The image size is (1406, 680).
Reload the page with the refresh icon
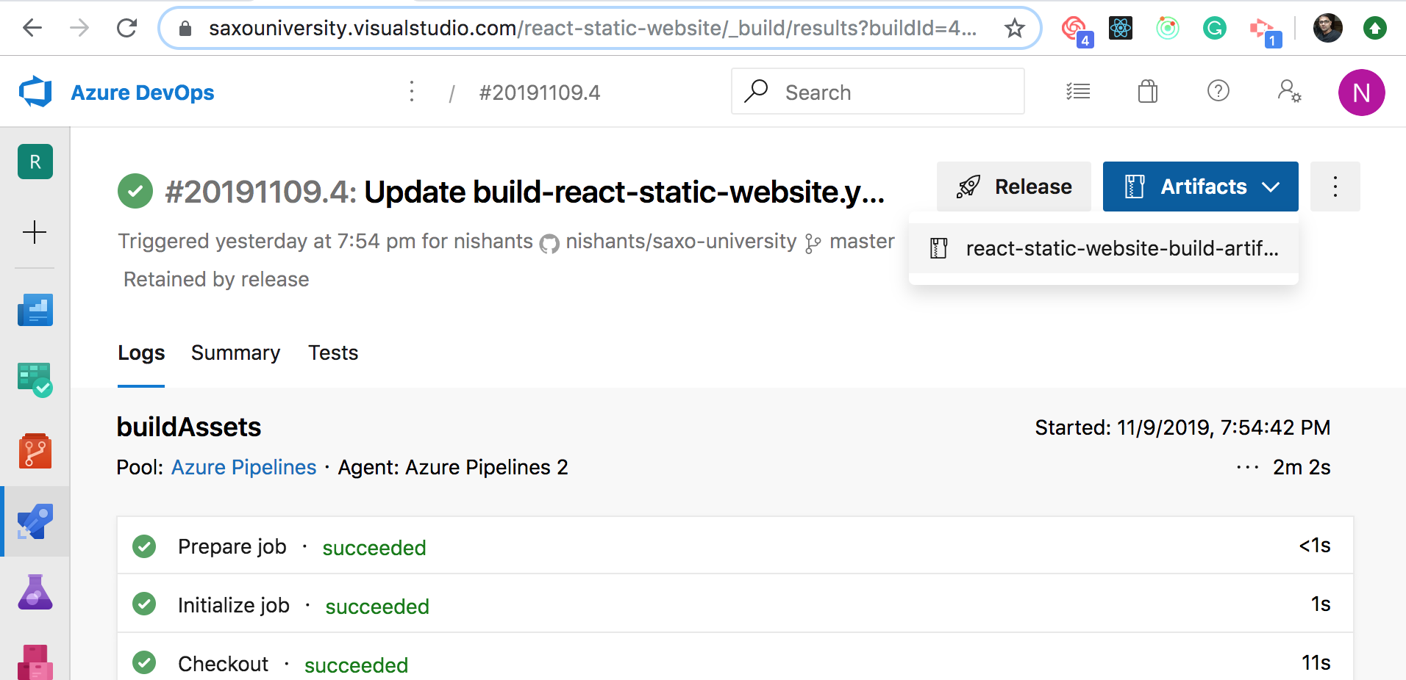pos(126,28)
